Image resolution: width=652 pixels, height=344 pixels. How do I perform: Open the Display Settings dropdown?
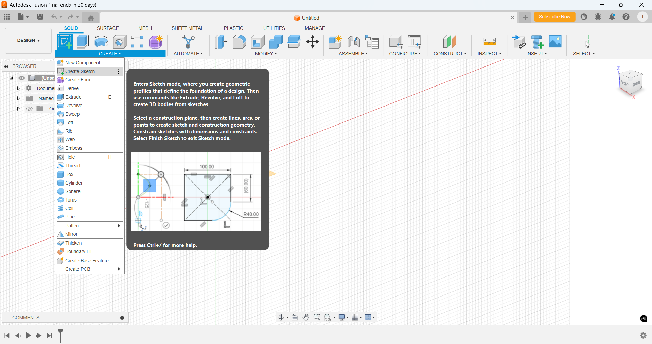(x=344, y=317)
